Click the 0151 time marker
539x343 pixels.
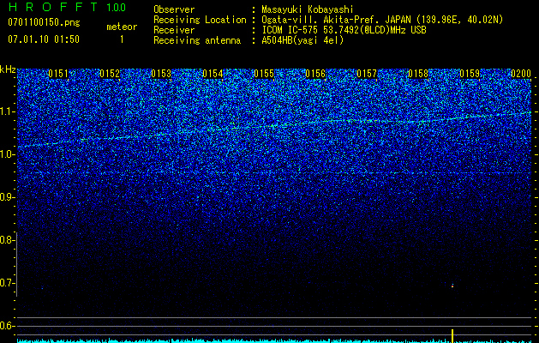(x=58, y=74)
